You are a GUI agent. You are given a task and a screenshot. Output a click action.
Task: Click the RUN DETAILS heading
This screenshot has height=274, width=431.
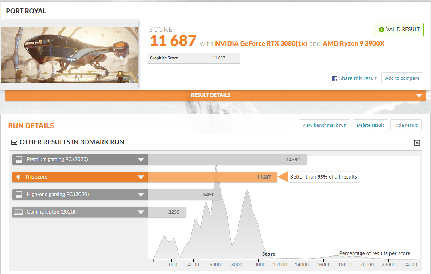tap(31, 126)
